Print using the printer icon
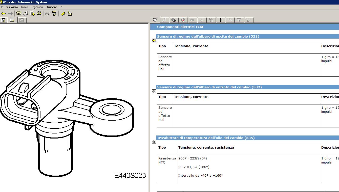The width and height of the screenshot is (339, 192). coord(25,14)
